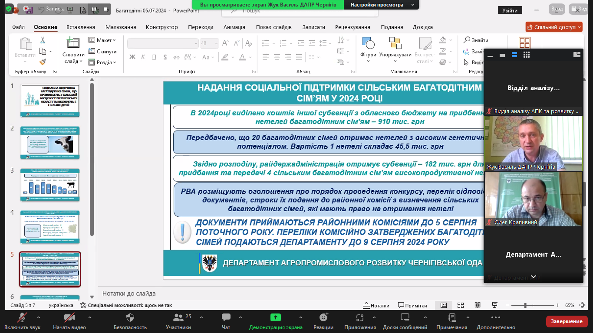593x333 pixels.
Task: Select slide 3 thumbnail
Action: 50,185
